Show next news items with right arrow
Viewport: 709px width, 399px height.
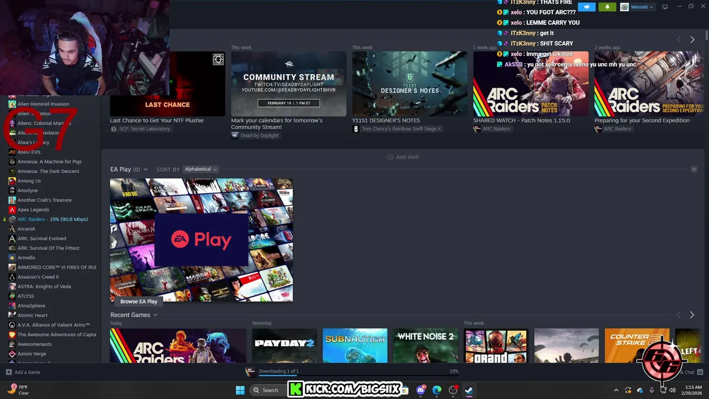[692, 39]
